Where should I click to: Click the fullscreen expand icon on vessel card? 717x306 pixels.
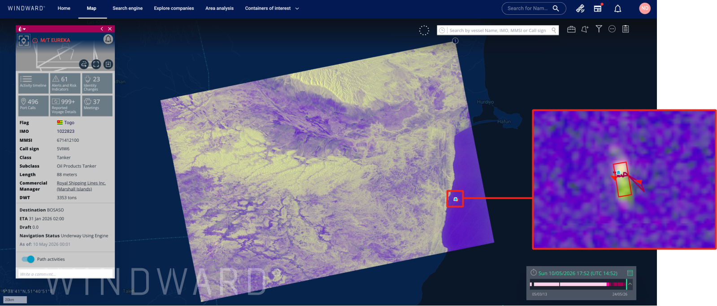pos(96,64)
